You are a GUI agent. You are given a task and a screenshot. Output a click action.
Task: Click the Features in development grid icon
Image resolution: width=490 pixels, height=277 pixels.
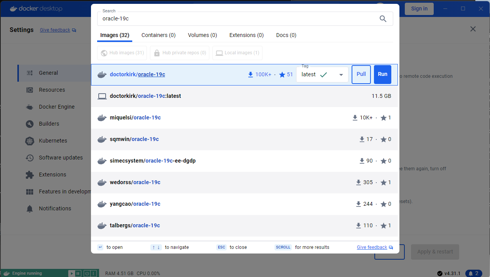pyautogui.click(x=30, y=191)
